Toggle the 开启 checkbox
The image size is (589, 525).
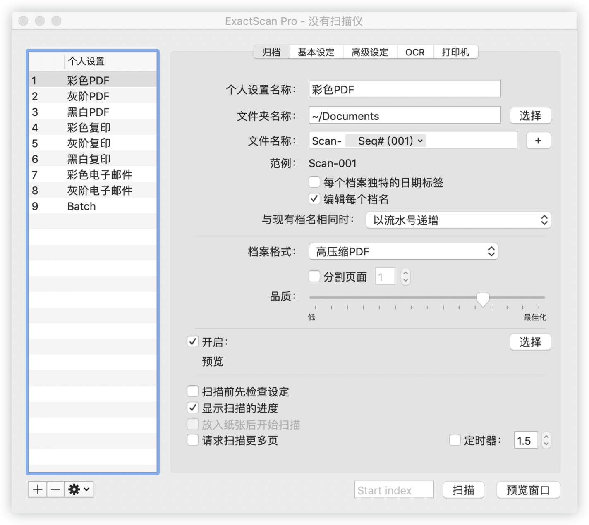(193, 342)
